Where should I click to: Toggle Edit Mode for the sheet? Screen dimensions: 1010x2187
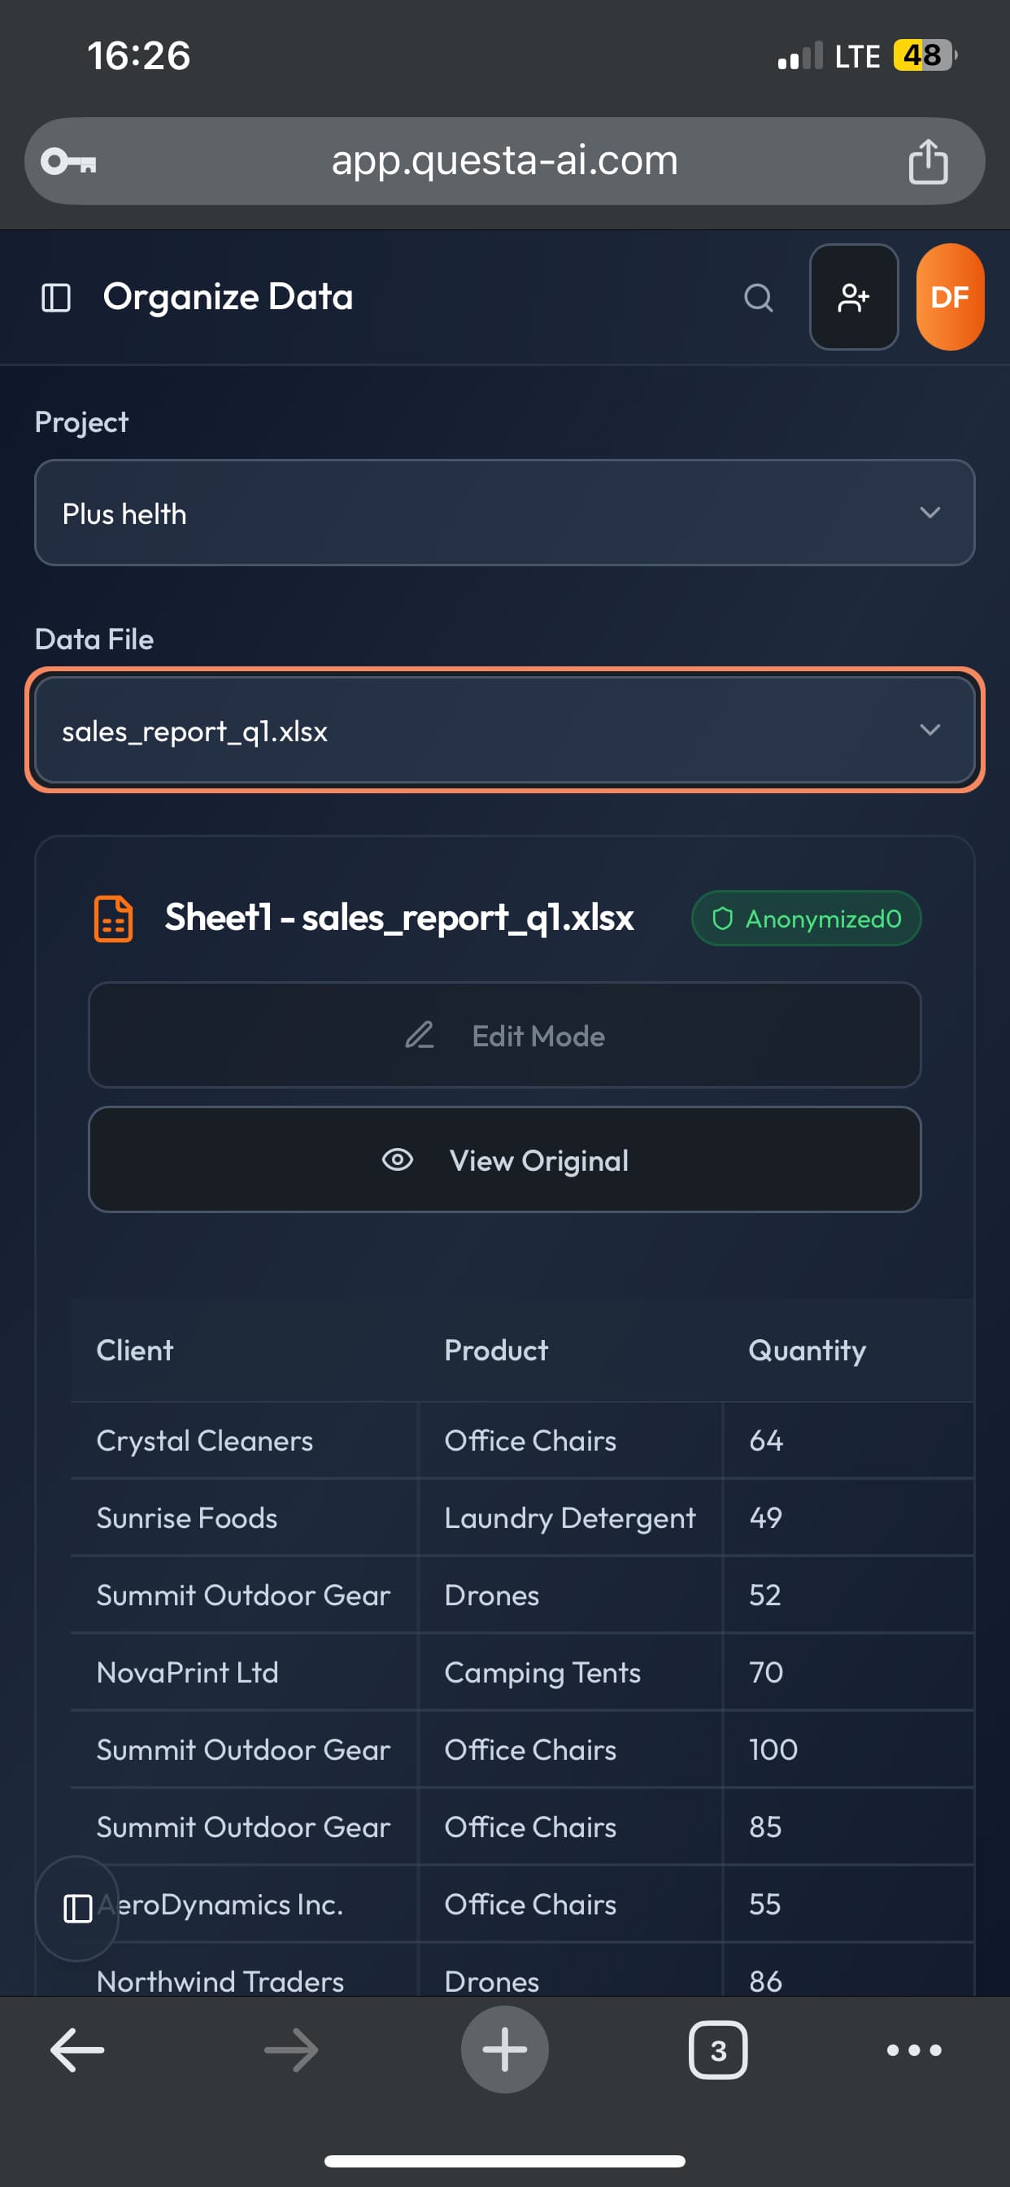[x=504, y=1035]
